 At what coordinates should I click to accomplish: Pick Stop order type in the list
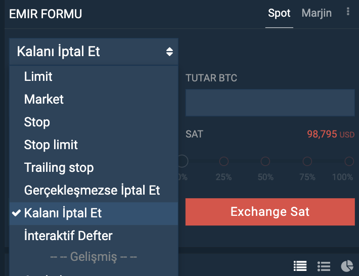point(94,122)
